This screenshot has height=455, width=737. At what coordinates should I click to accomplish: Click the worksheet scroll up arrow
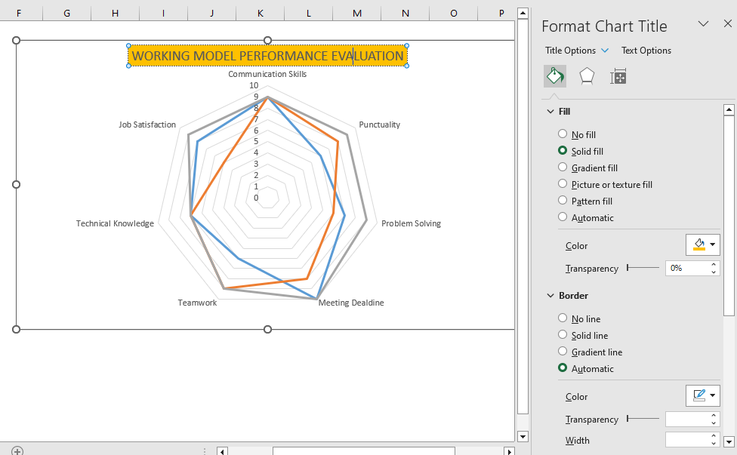[x=523, y=13]
